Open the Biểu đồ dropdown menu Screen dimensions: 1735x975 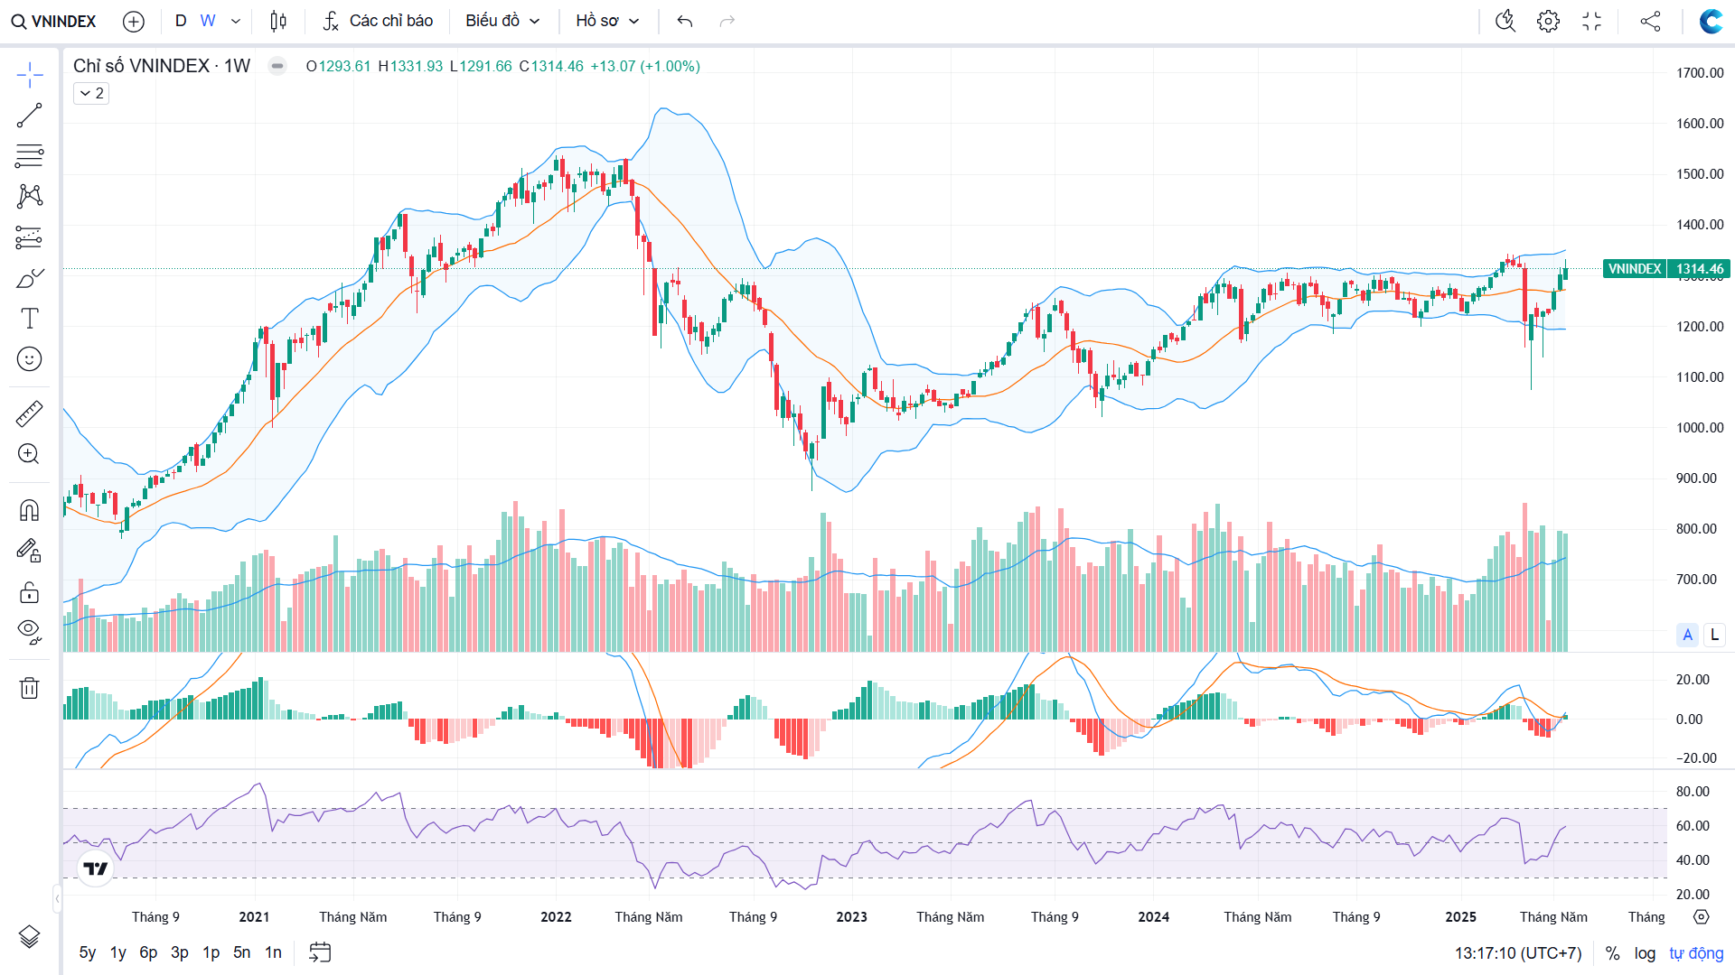[x=502, y=21]
